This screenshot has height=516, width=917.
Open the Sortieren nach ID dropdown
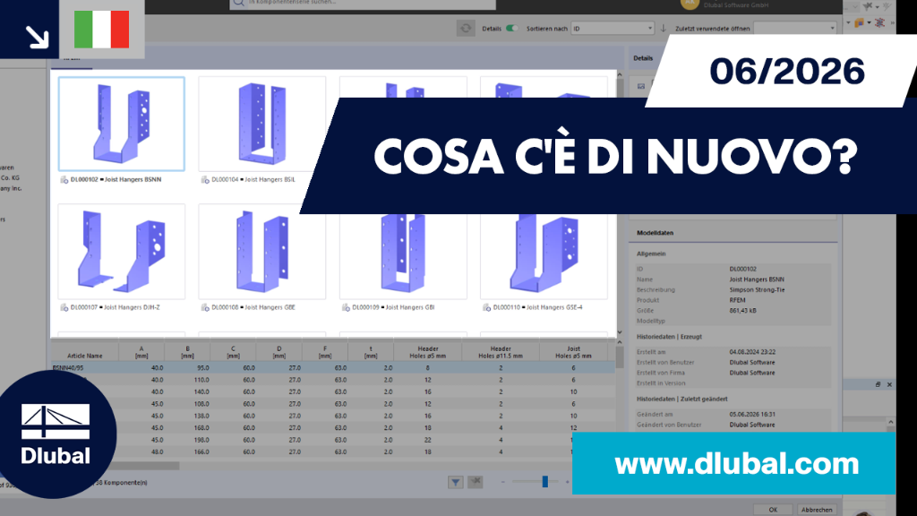click(x=613, y=28)
